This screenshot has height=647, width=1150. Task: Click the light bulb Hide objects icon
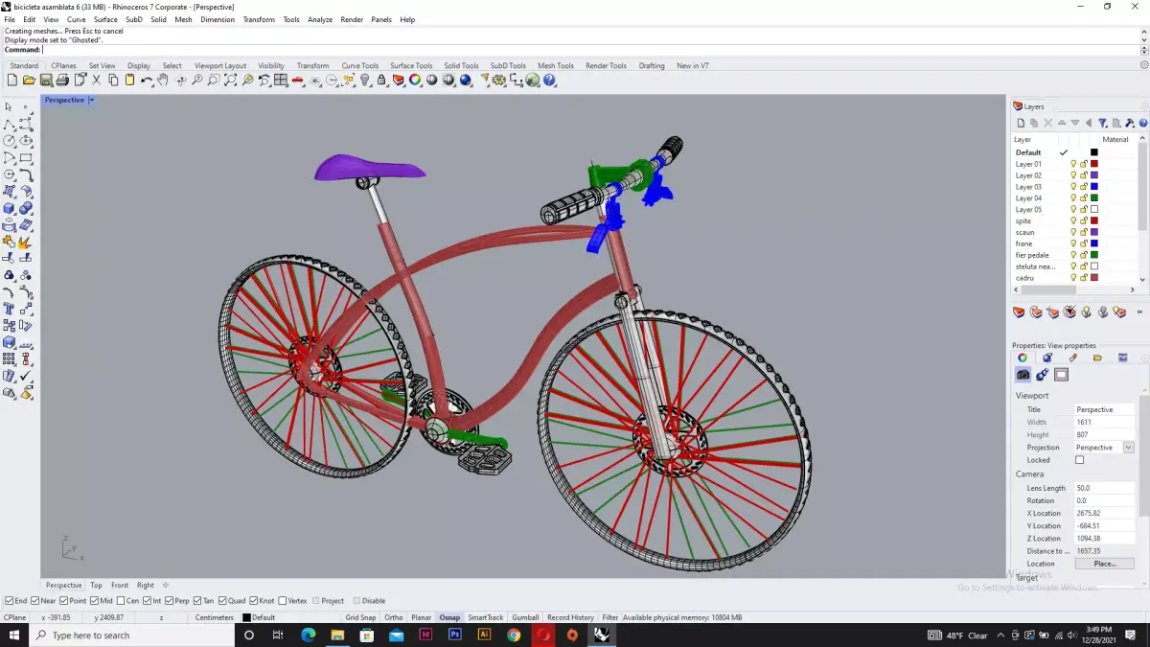click(365, 81)
